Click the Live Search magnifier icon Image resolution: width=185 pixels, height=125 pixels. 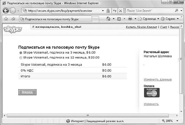point(177,11)
